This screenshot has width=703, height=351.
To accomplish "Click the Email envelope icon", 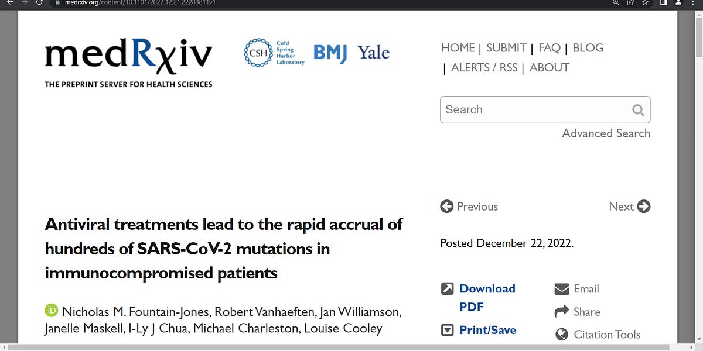I will [561, 288].
